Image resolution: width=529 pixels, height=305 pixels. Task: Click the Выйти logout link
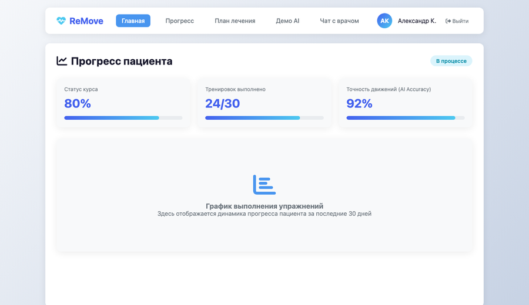(x=457, y=21)
